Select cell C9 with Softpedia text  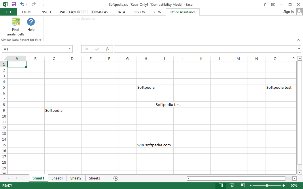(x=54, y=110)
